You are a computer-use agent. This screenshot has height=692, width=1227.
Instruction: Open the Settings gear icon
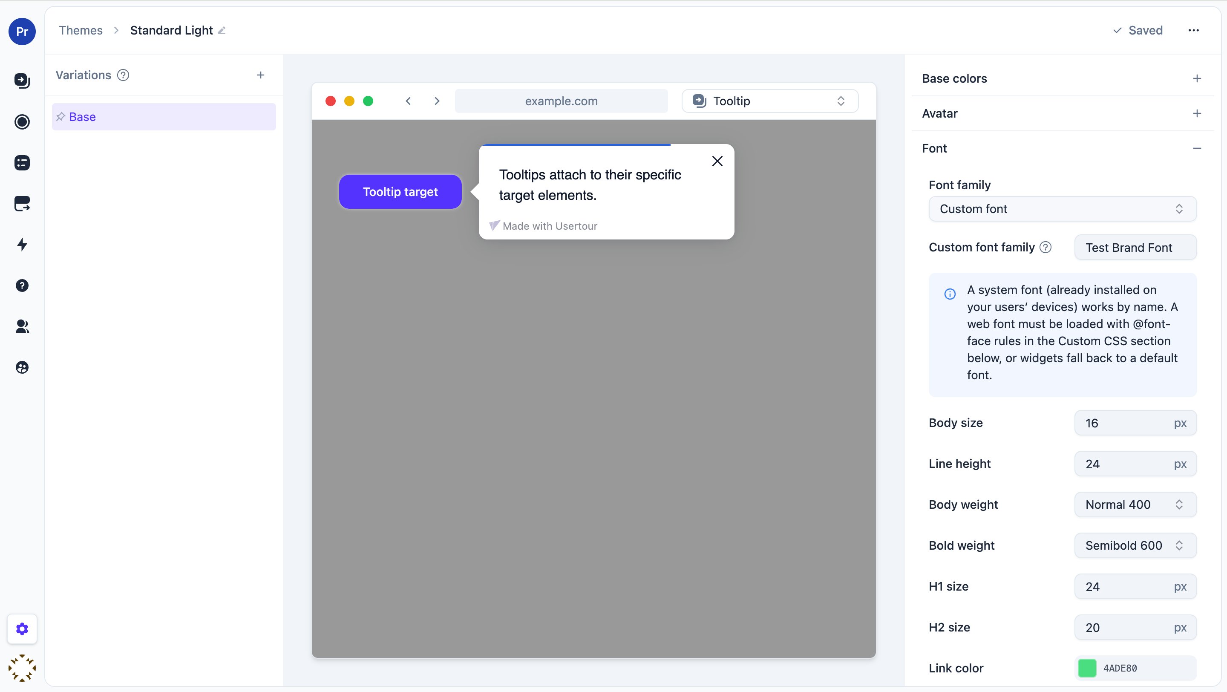pos(22,629)
